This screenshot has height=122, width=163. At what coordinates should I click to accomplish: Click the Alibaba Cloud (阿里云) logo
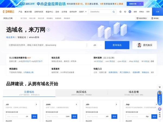coord(10,12)
